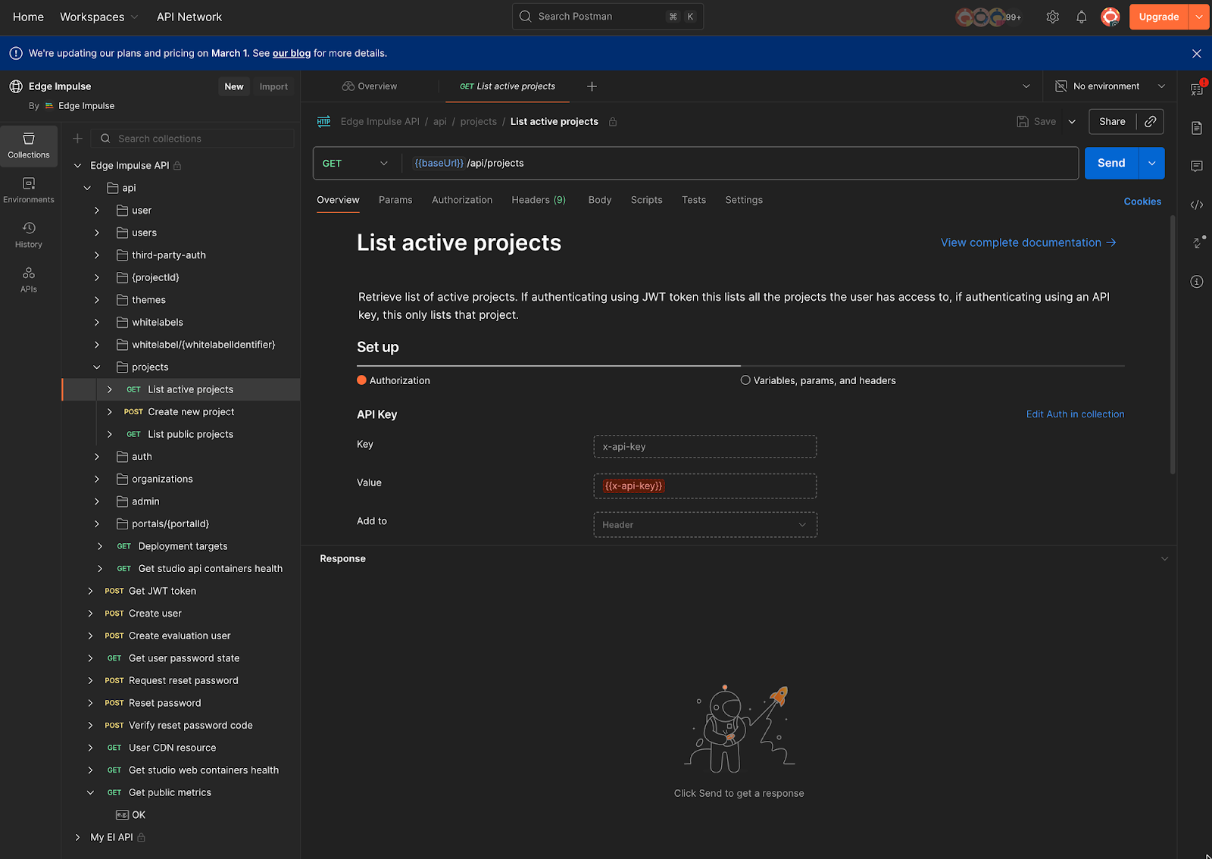Open the Collections sidebar panel
This screenshot has width=1212, height=859.
[x=29, y=145]
